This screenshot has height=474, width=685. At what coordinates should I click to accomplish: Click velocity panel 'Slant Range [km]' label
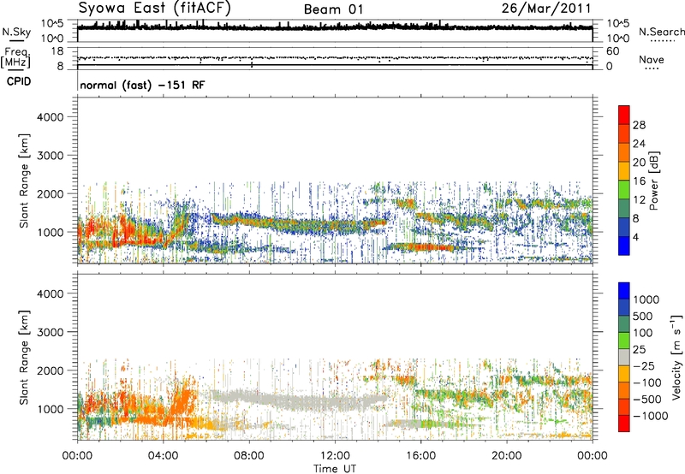tap(24, 357)
